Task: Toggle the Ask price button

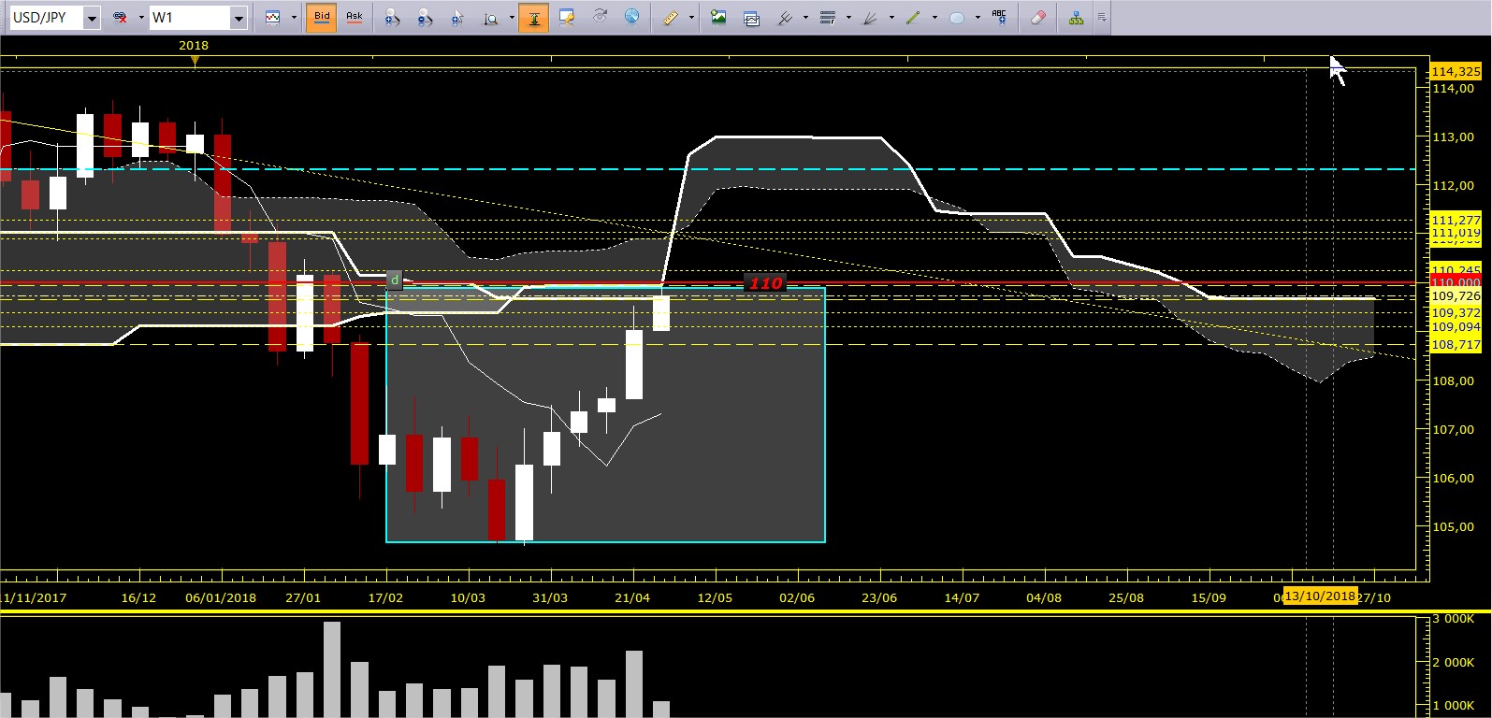Action: click(355, 18)
